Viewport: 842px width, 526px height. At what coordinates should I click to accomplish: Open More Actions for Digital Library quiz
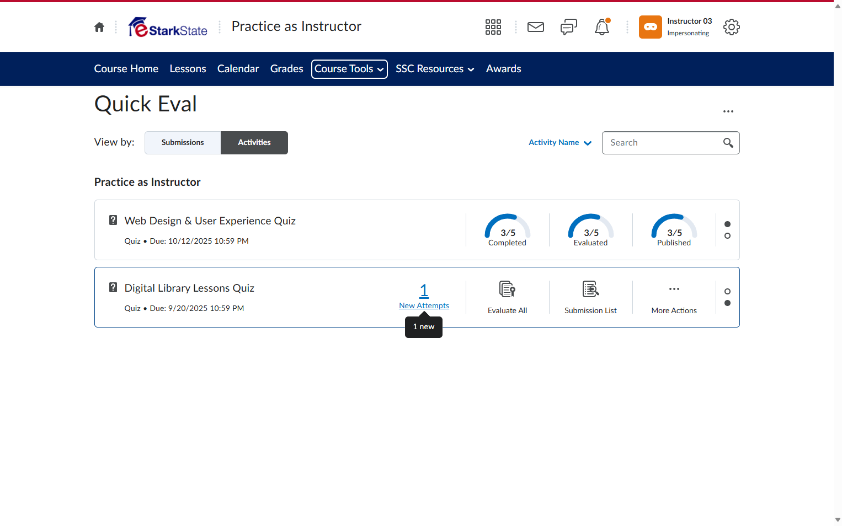674,297
